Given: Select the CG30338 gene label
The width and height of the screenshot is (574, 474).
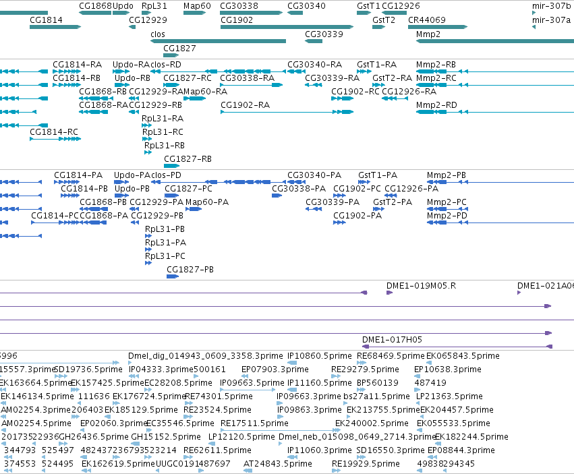Looking at the screenshot, I should tap(239, 6).
